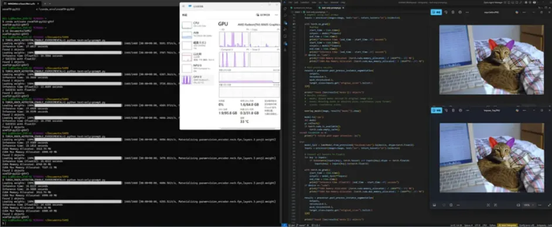The image size is (552, 227).
Task: Click actual size icon in lower Photos bar
Action: 495,205
